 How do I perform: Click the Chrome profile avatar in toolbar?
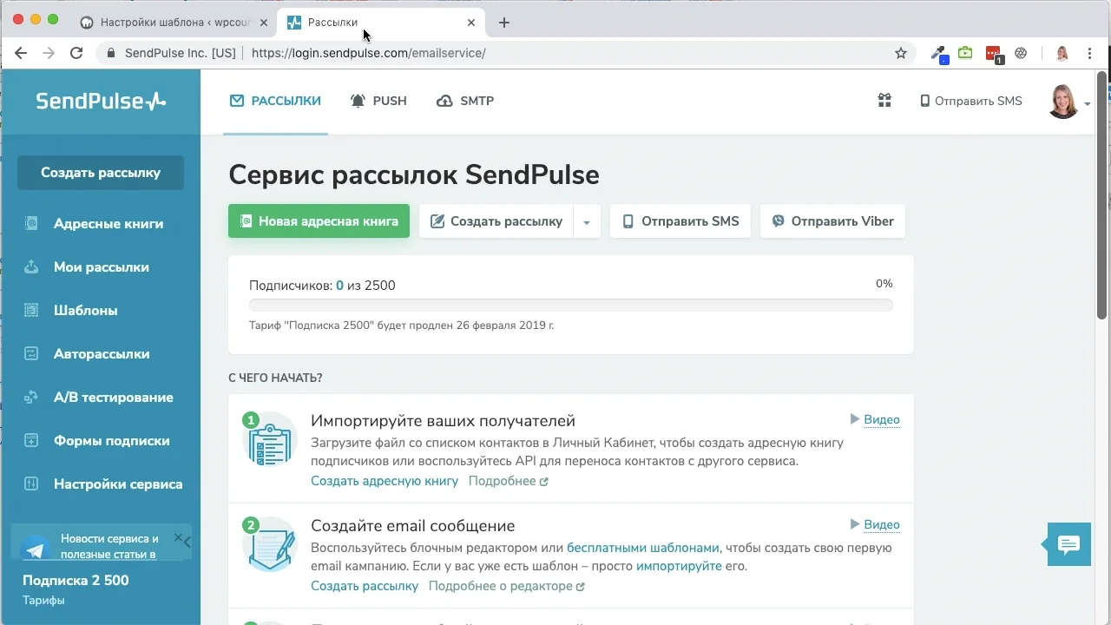pyautogui.click(x=1062, y=53)
